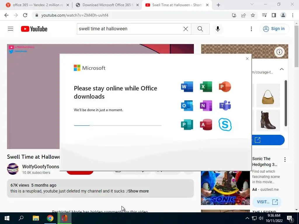Open WolfyGoofyToons channel name

(x=41, y=167)
